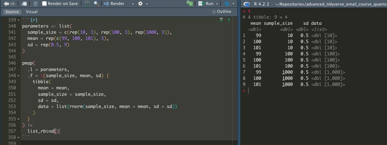Click fold end marker at line 358
This screenshot has height=145, width=387.
(x=19, y=137)
